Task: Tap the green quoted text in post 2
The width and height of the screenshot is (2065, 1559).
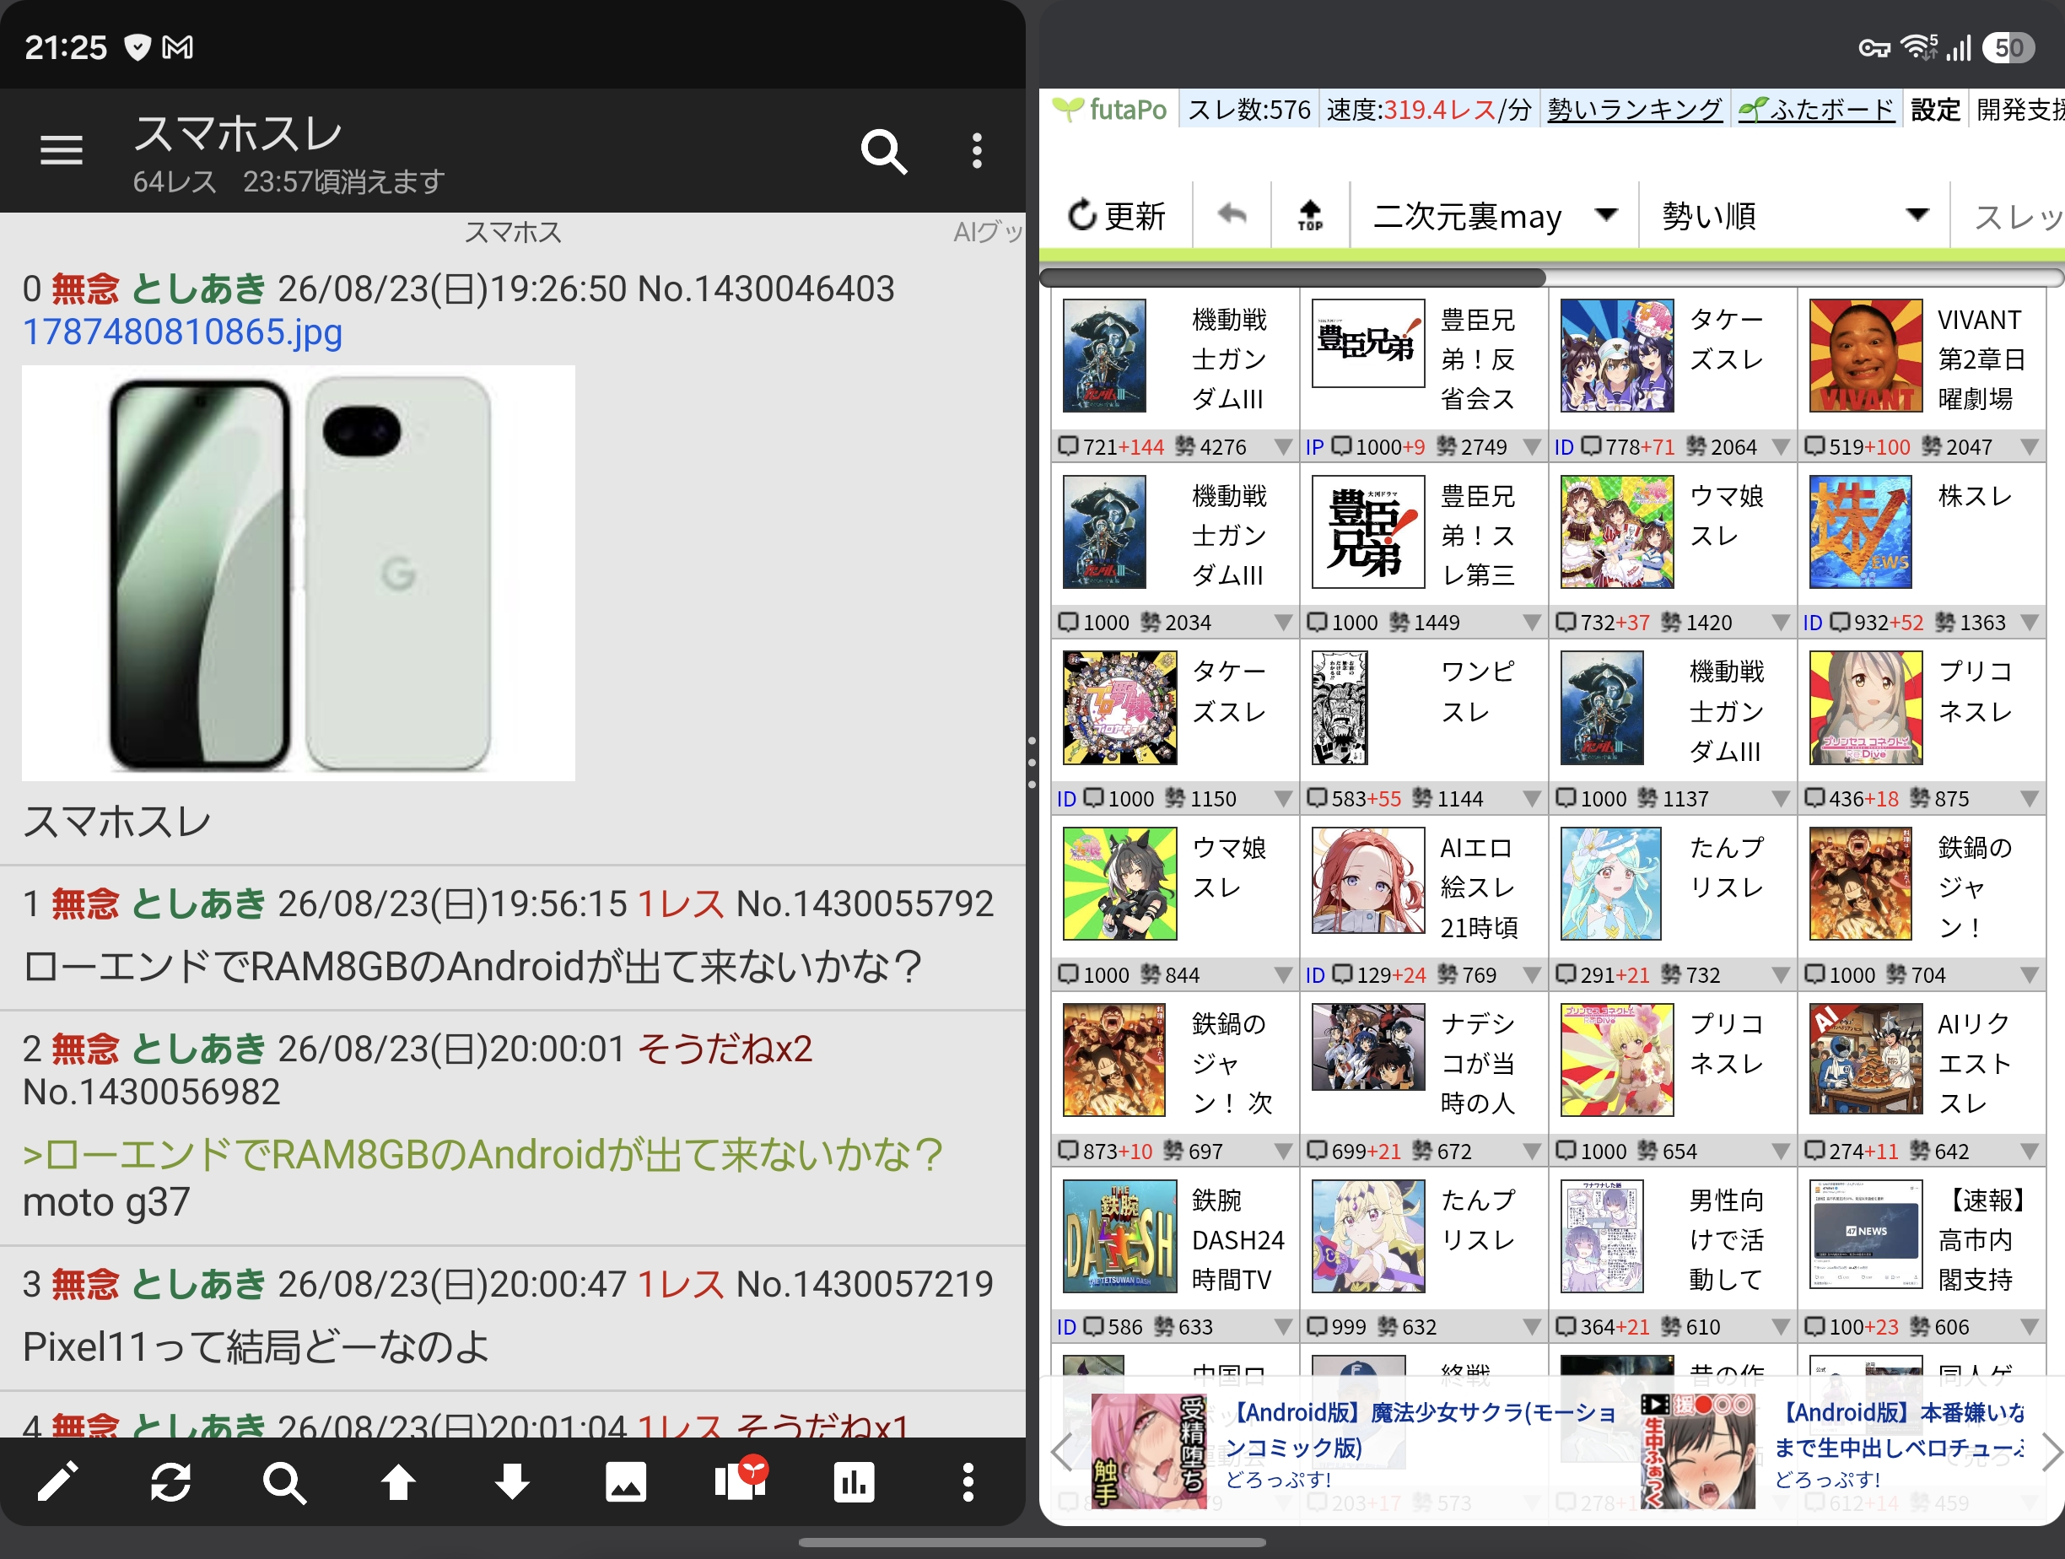Action: [483, 1155]
